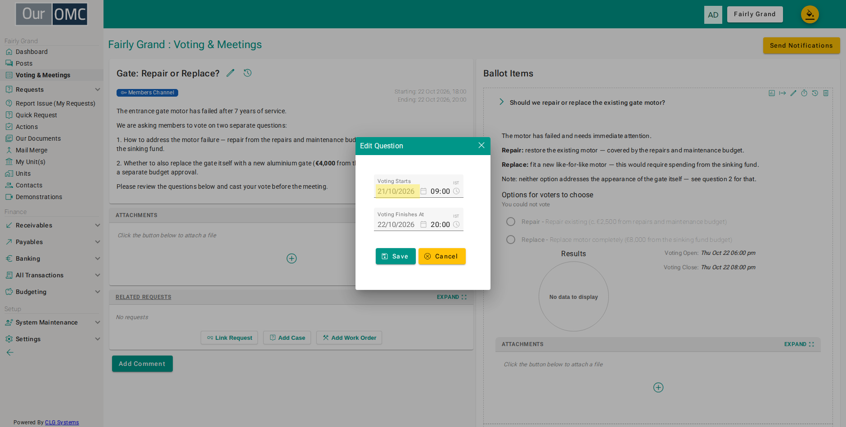846x427 pixels.
Task: Add a ballot item attachment with plus icon
Action: click(x=658, y=387)
